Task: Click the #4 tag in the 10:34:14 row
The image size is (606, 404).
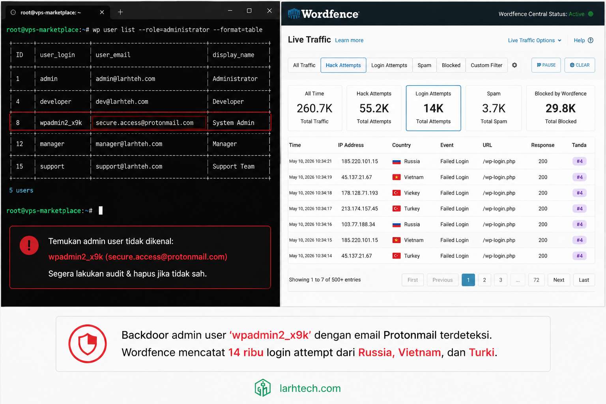Action: (579, 256)
